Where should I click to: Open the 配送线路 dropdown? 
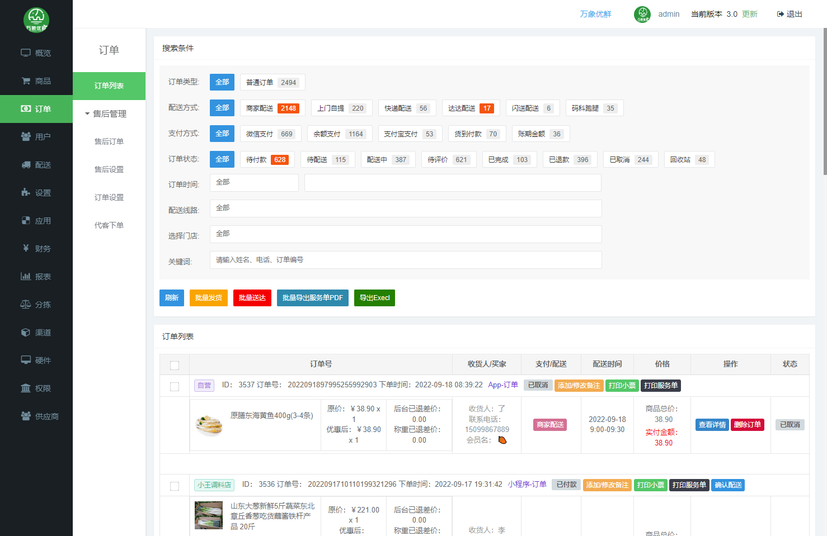click(x=405, y=208)
